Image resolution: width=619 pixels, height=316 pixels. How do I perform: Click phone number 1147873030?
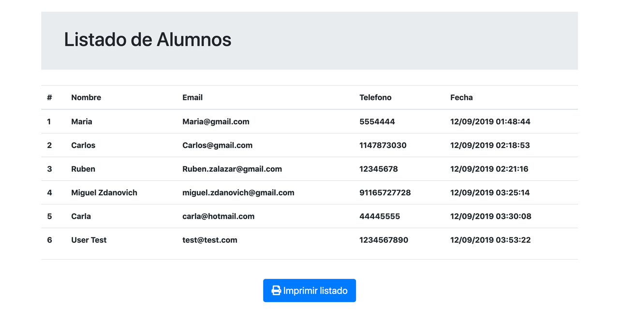point(383,145)
